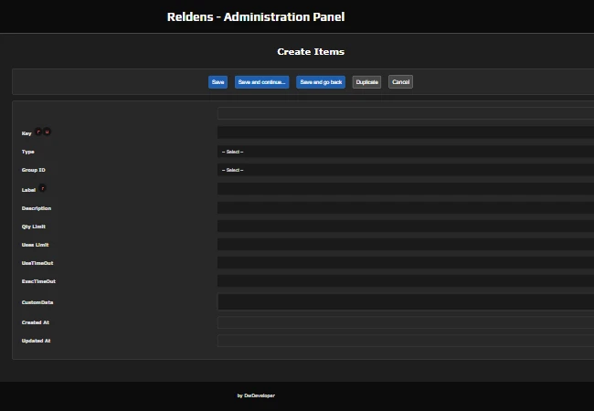The image size is (594, 411).
Task: Click the Updated At field label
Action: 36,341
